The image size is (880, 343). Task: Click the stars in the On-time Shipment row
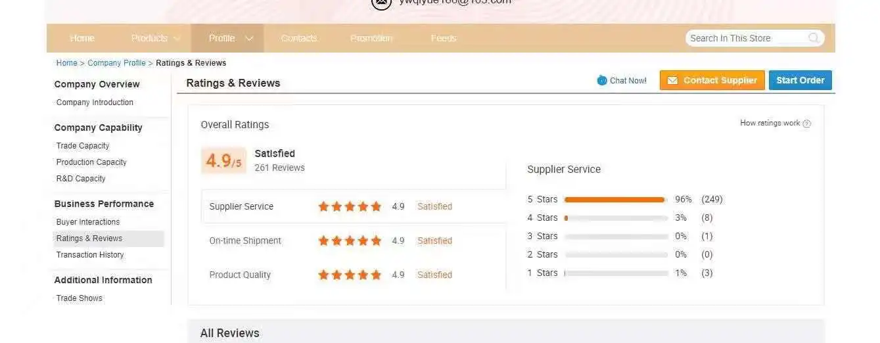pyautogui.click(x=350, y=240)
